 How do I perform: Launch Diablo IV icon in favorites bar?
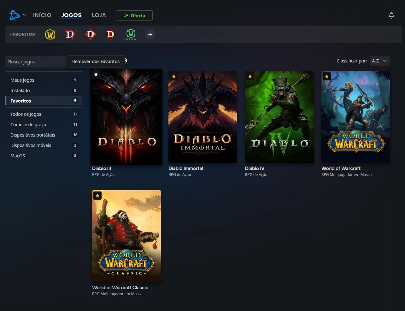(x=70, y=34)
